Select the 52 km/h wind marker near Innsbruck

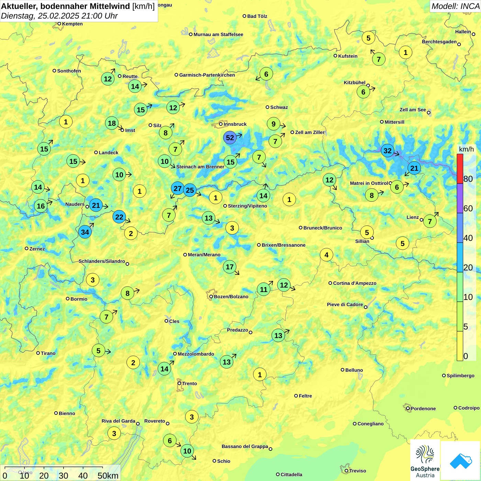point(230,138)
